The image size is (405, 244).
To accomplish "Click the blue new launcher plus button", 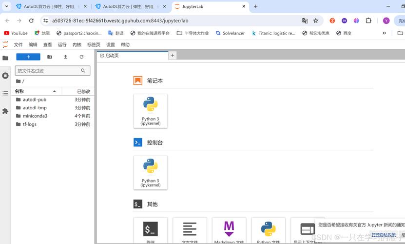I will click(28, 57).
